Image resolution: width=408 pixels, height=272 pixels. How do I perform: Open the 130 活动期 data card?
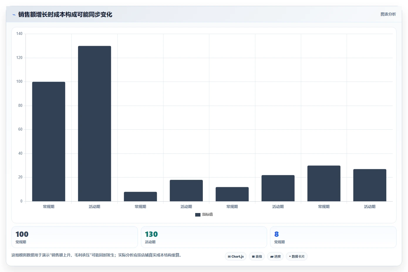coord(204,237)
